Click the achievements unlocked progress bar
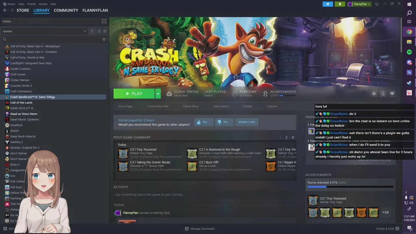416x234 pixels. (350, 187)
